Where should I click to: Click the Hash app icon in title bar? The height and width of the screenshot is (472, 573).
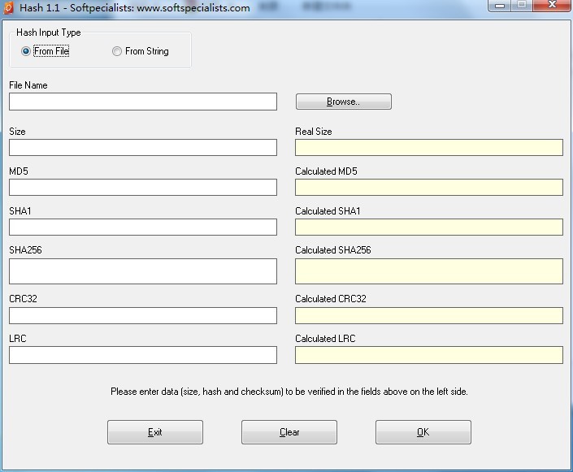(9, 7)
